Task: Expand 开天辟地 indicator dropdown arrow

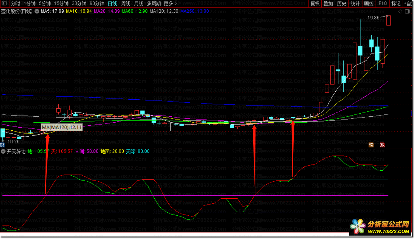Action: (x=3, y=151)
